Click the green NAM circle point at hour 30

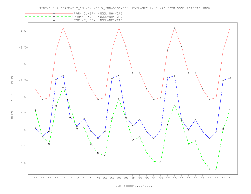click(105, 155)
